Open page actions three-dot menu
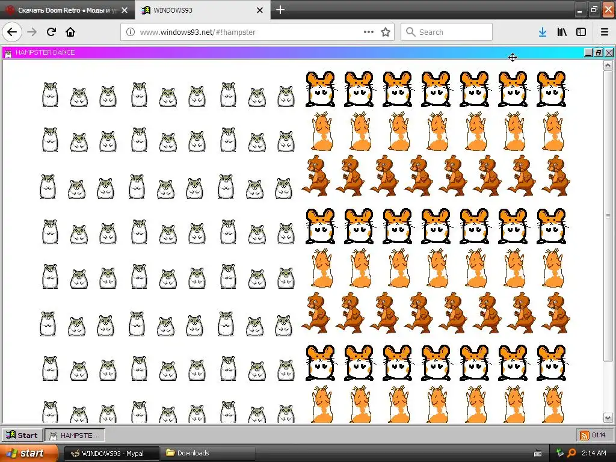Image resolution: width=616 pixels, height=462 pixels. (369, 32)
